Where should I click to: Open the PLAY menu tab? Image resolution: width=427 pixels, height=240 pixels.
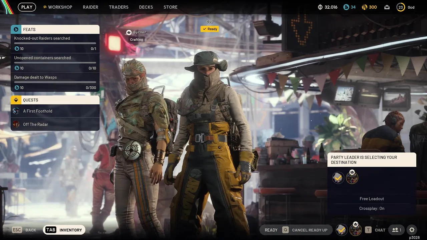pyautogui.click(x=27, y=7)
